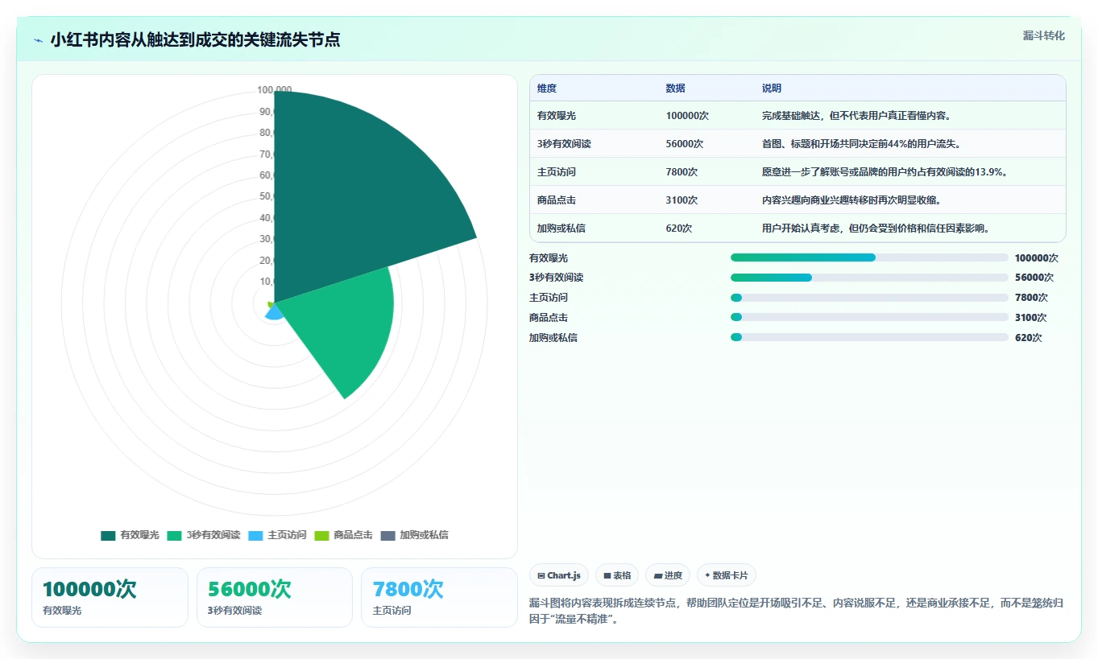Image resolution: width=1098 pixels, height=659 pixels.
Task: Toggle the 主页访问 legend color swatch
Action: pyautogui.click(x=256, y=535)
